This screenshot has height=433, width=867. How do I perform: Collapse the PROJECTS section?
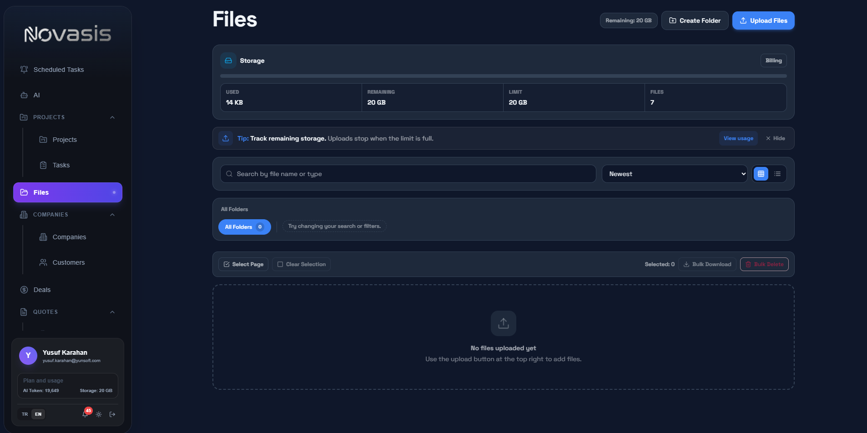tap(112, 117)
